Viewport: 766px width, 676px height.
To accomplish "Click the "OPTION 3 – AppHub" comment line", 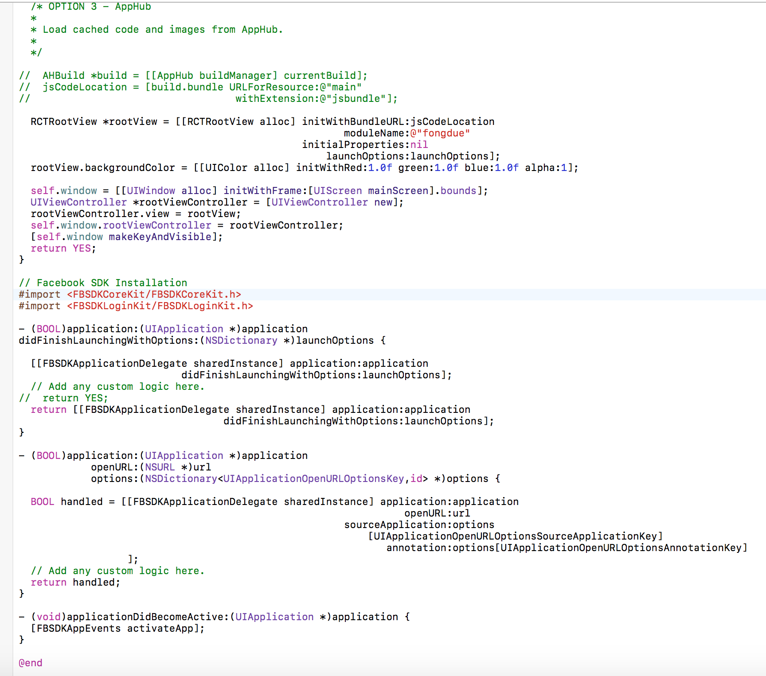I will point(91,7).
